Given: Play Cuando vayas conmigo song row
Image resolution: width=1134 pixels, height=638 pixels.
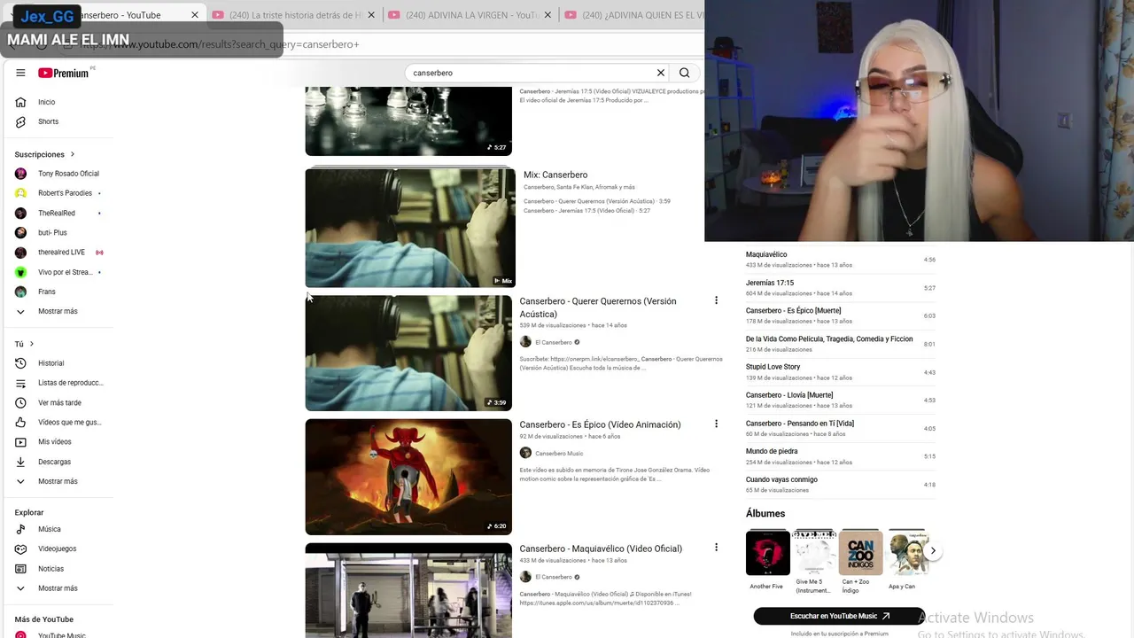Looking at the screenshot, I should pyautogui.click(x=841, y=484).
